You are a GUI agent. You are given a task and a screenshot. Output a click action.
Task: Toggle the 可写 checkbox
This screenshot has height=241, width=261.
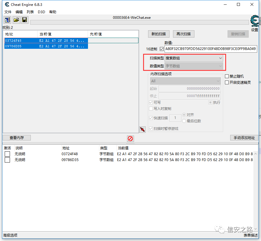tap(151, 102)
